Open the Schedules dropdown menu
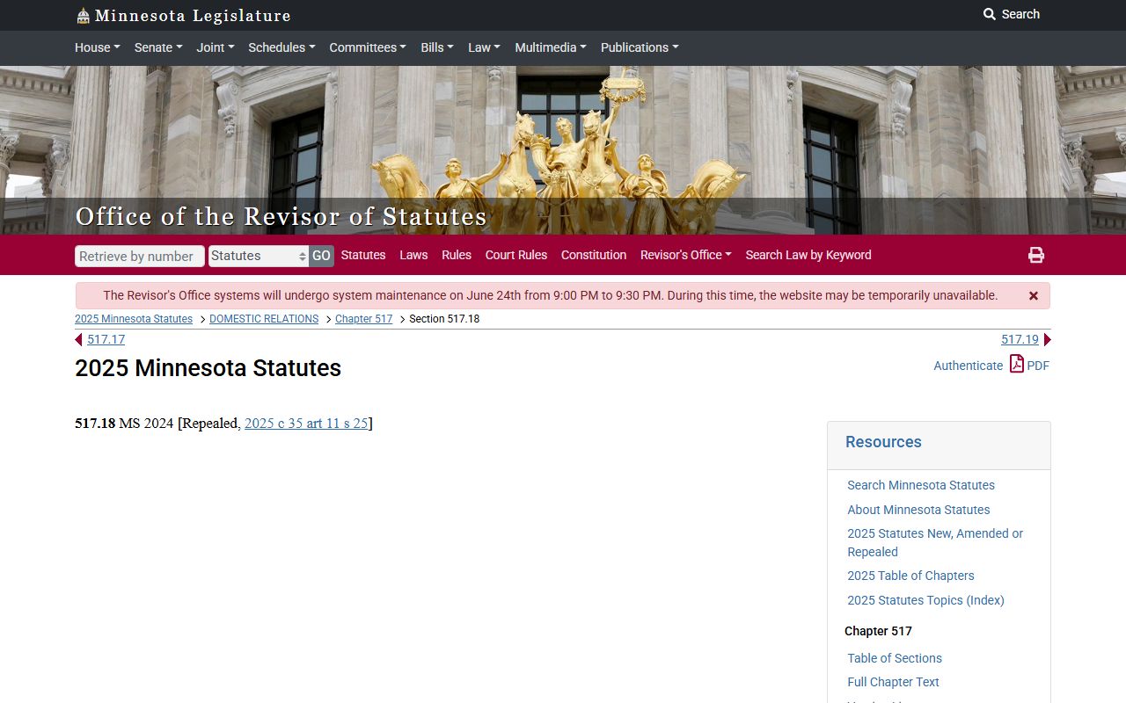 [x=281, y=47]
